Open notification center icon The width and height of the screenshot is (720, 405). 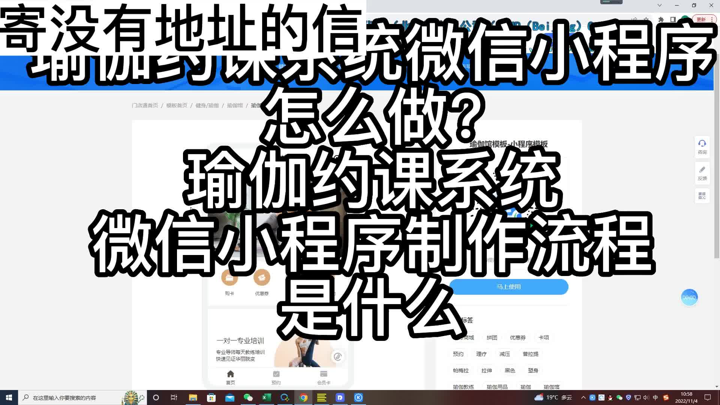708,397
